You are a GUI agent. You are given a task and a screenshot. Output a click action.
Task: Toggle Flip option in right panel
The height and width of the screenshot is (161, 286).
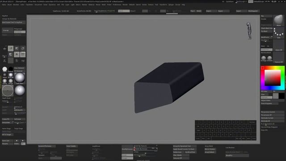(x=266, y=16)
